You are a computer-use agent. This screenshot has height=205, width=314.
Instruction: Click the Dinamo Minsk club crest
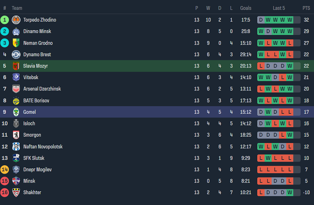tap(16, 31)
